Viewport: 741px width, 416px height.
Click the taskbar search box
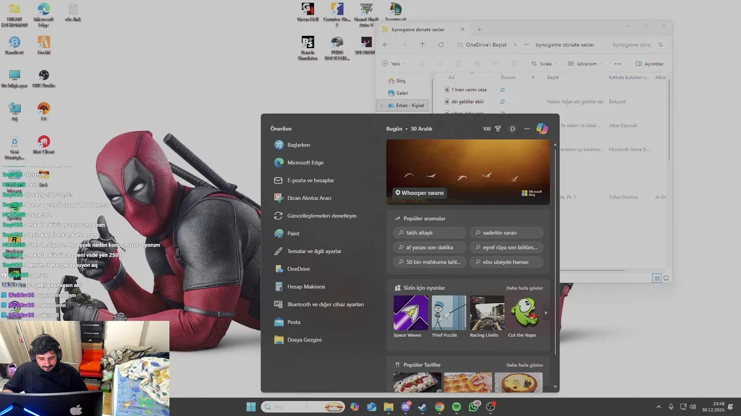click(x=303, y=407)
